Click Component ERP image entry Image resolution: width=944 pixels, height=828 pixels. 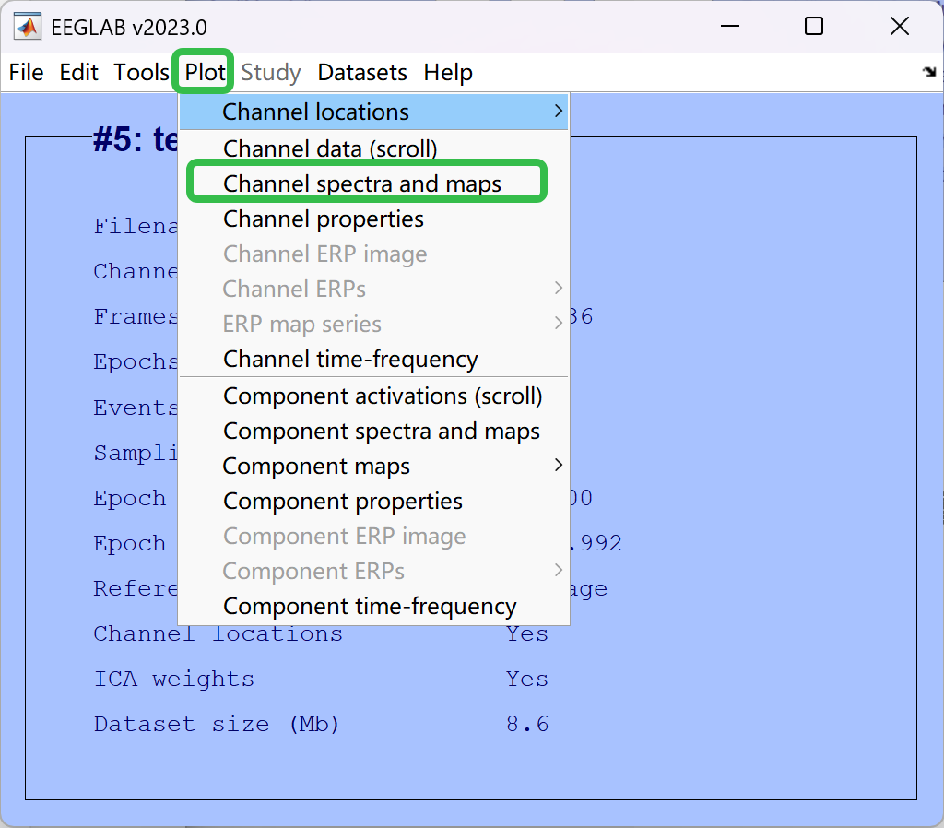(x=373, y=536)
